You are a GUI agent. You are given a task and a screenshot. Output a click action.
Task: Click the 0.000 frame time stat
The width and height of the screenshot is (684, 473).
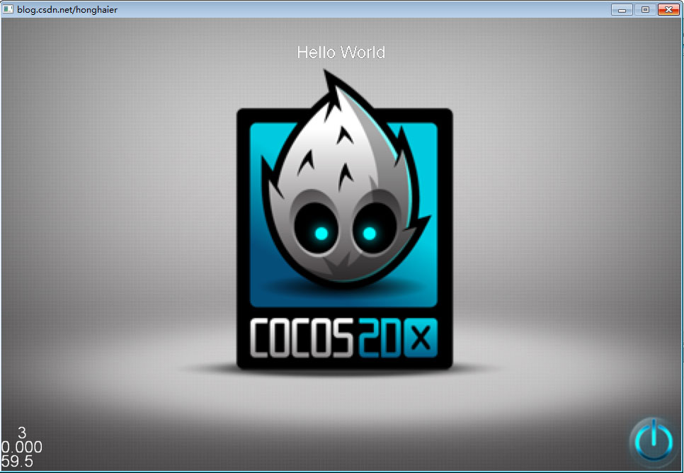pos(22,448)
